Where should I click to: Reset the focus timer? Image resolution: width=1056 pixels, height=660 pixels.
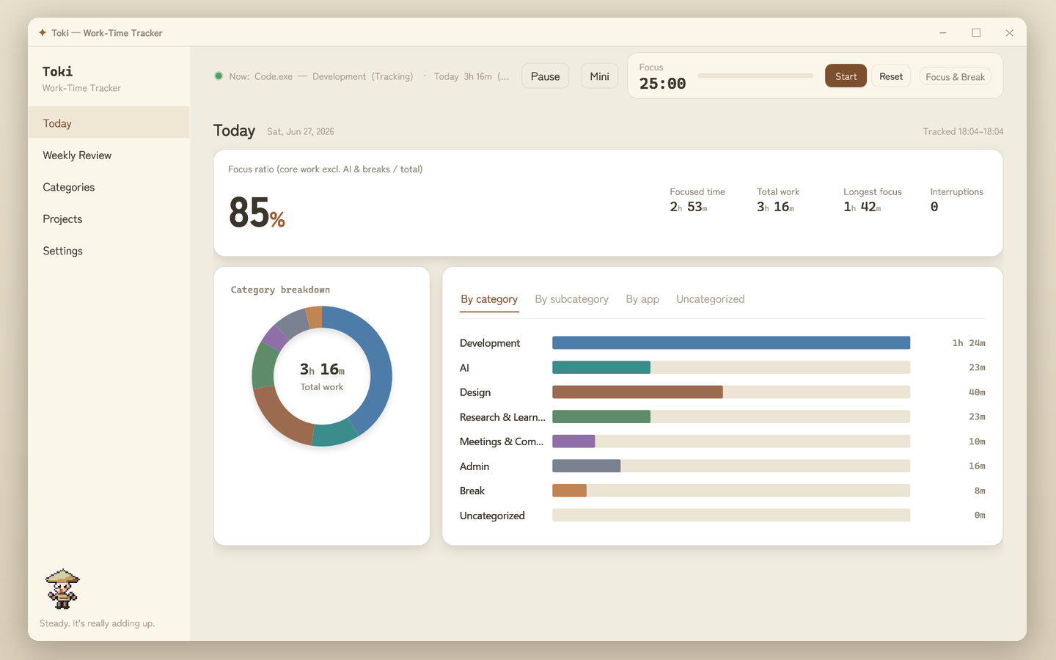coord(891,76)
